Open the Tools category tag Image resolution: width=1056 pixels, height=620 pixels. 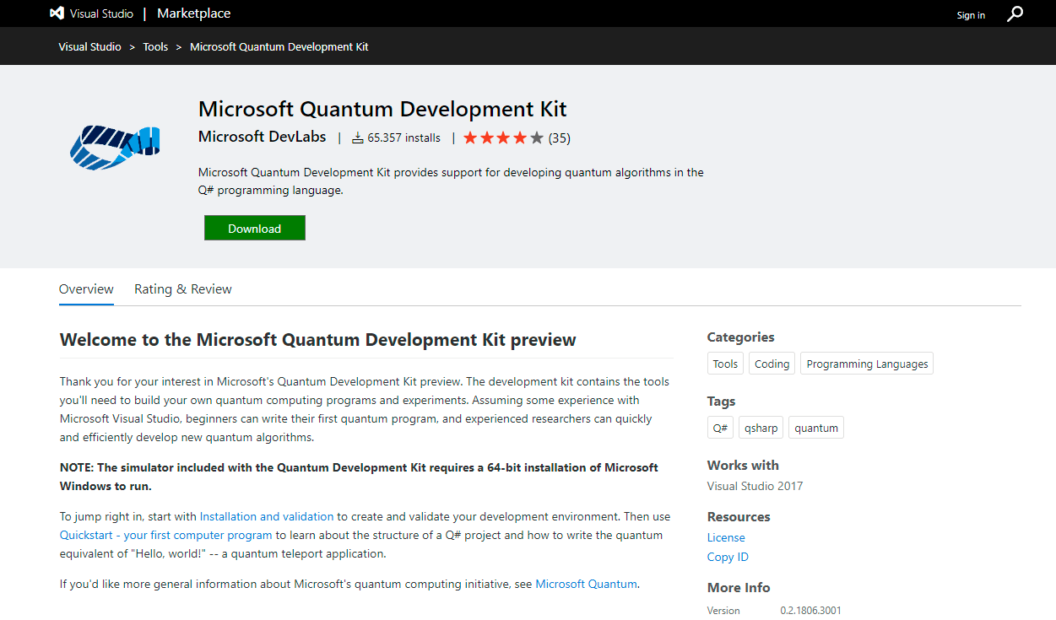[725, 364]
